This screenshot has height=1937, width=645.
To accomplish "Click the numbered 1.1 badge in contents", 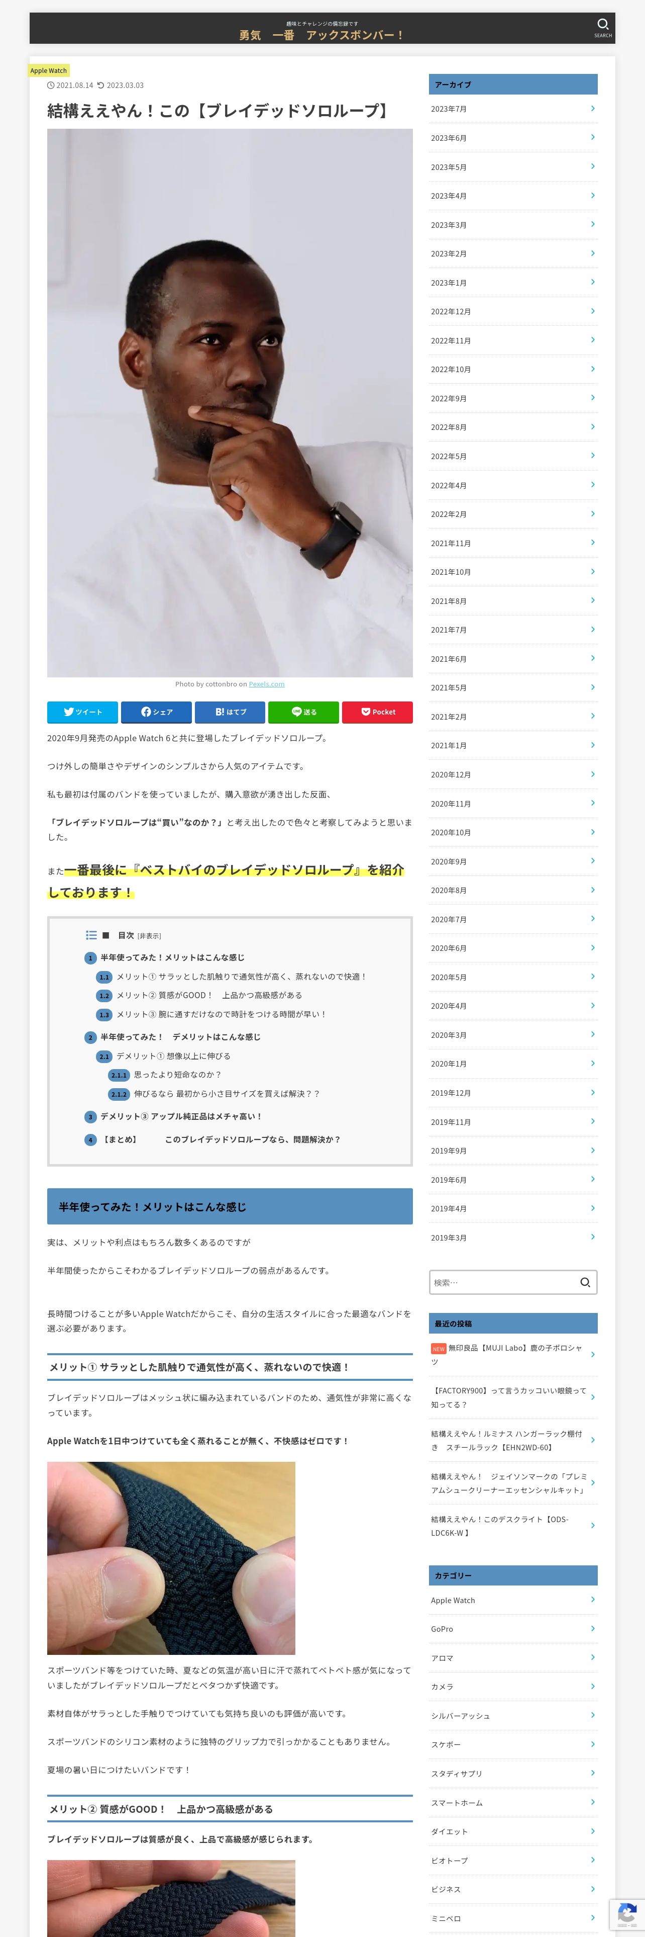I will [x=104, y=977].
